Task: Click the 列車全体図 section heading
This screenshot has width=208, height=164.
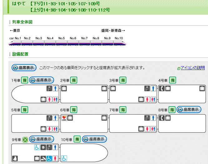Action: 22,22
